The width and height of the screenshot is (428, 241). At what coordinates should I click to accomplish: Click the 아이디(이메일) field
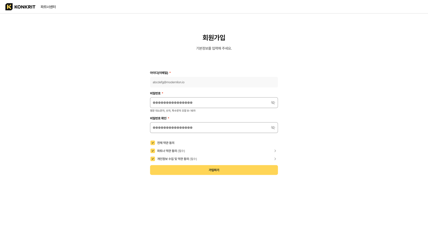pyautogui.click(x=214, y=82)
